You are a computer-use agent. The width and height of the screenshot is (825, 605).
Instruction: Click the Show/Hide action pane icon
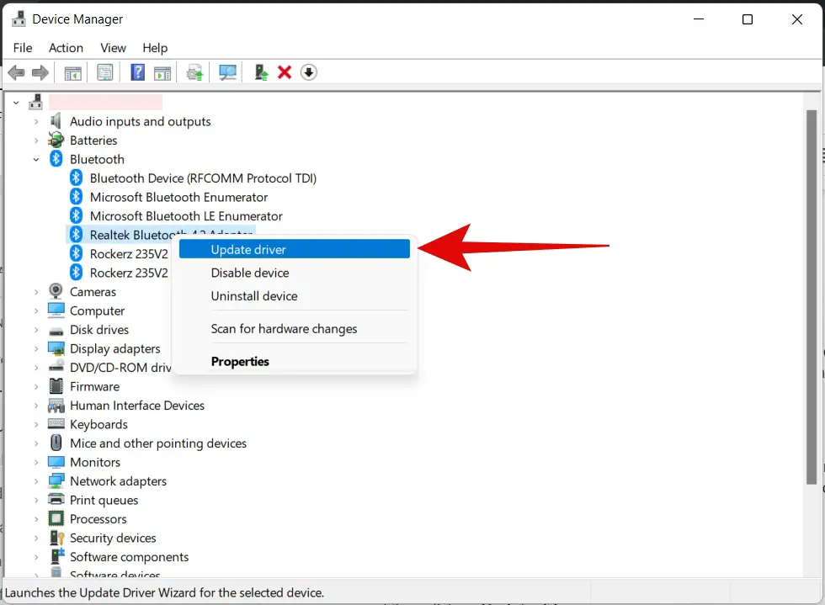tap(162, 72)
